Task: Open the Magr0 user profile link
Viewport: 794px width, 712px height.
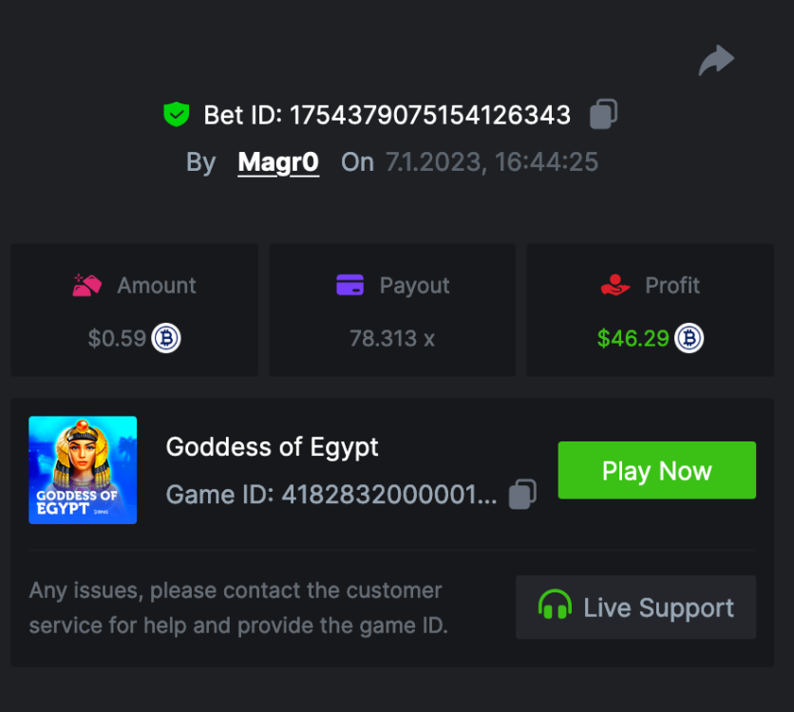Action: pyautogui.click(x=278, y=162)
